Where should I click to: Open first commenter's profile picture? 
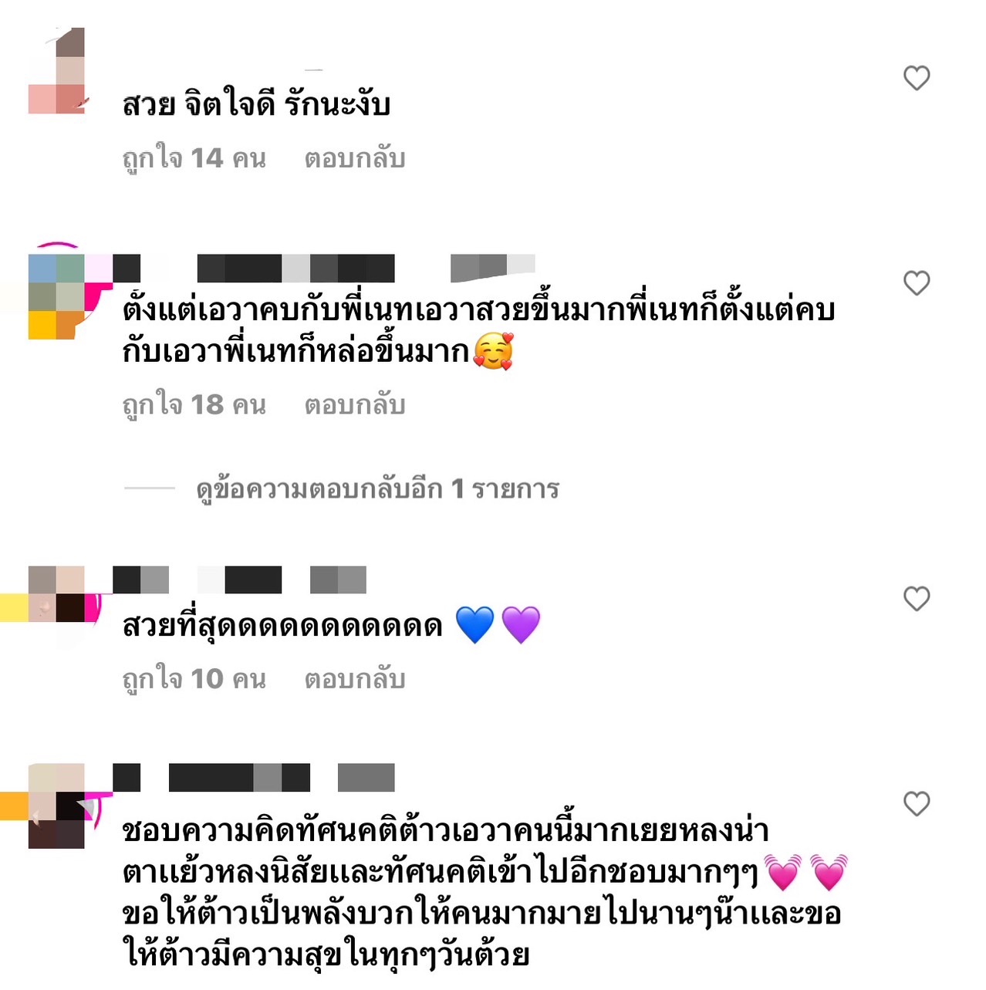(x=56, y=71)
